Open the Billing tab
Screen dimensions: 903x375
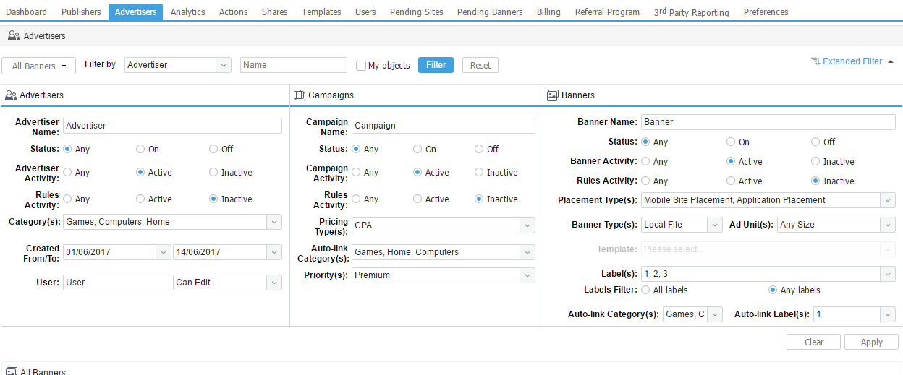(x=548, y=12)
